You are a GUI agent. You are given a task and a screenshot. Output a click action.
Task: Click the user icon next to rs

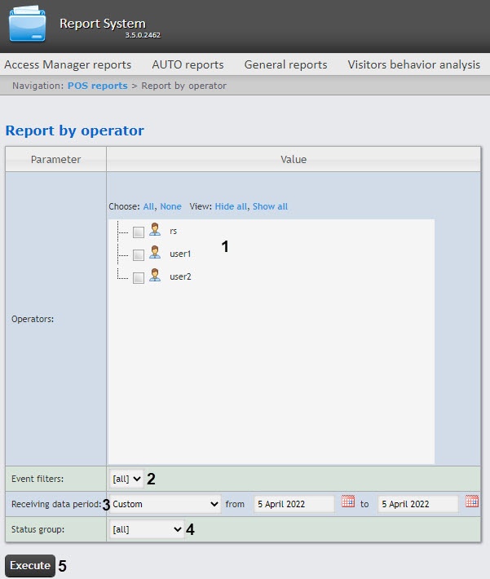click(x=155, y=231)
